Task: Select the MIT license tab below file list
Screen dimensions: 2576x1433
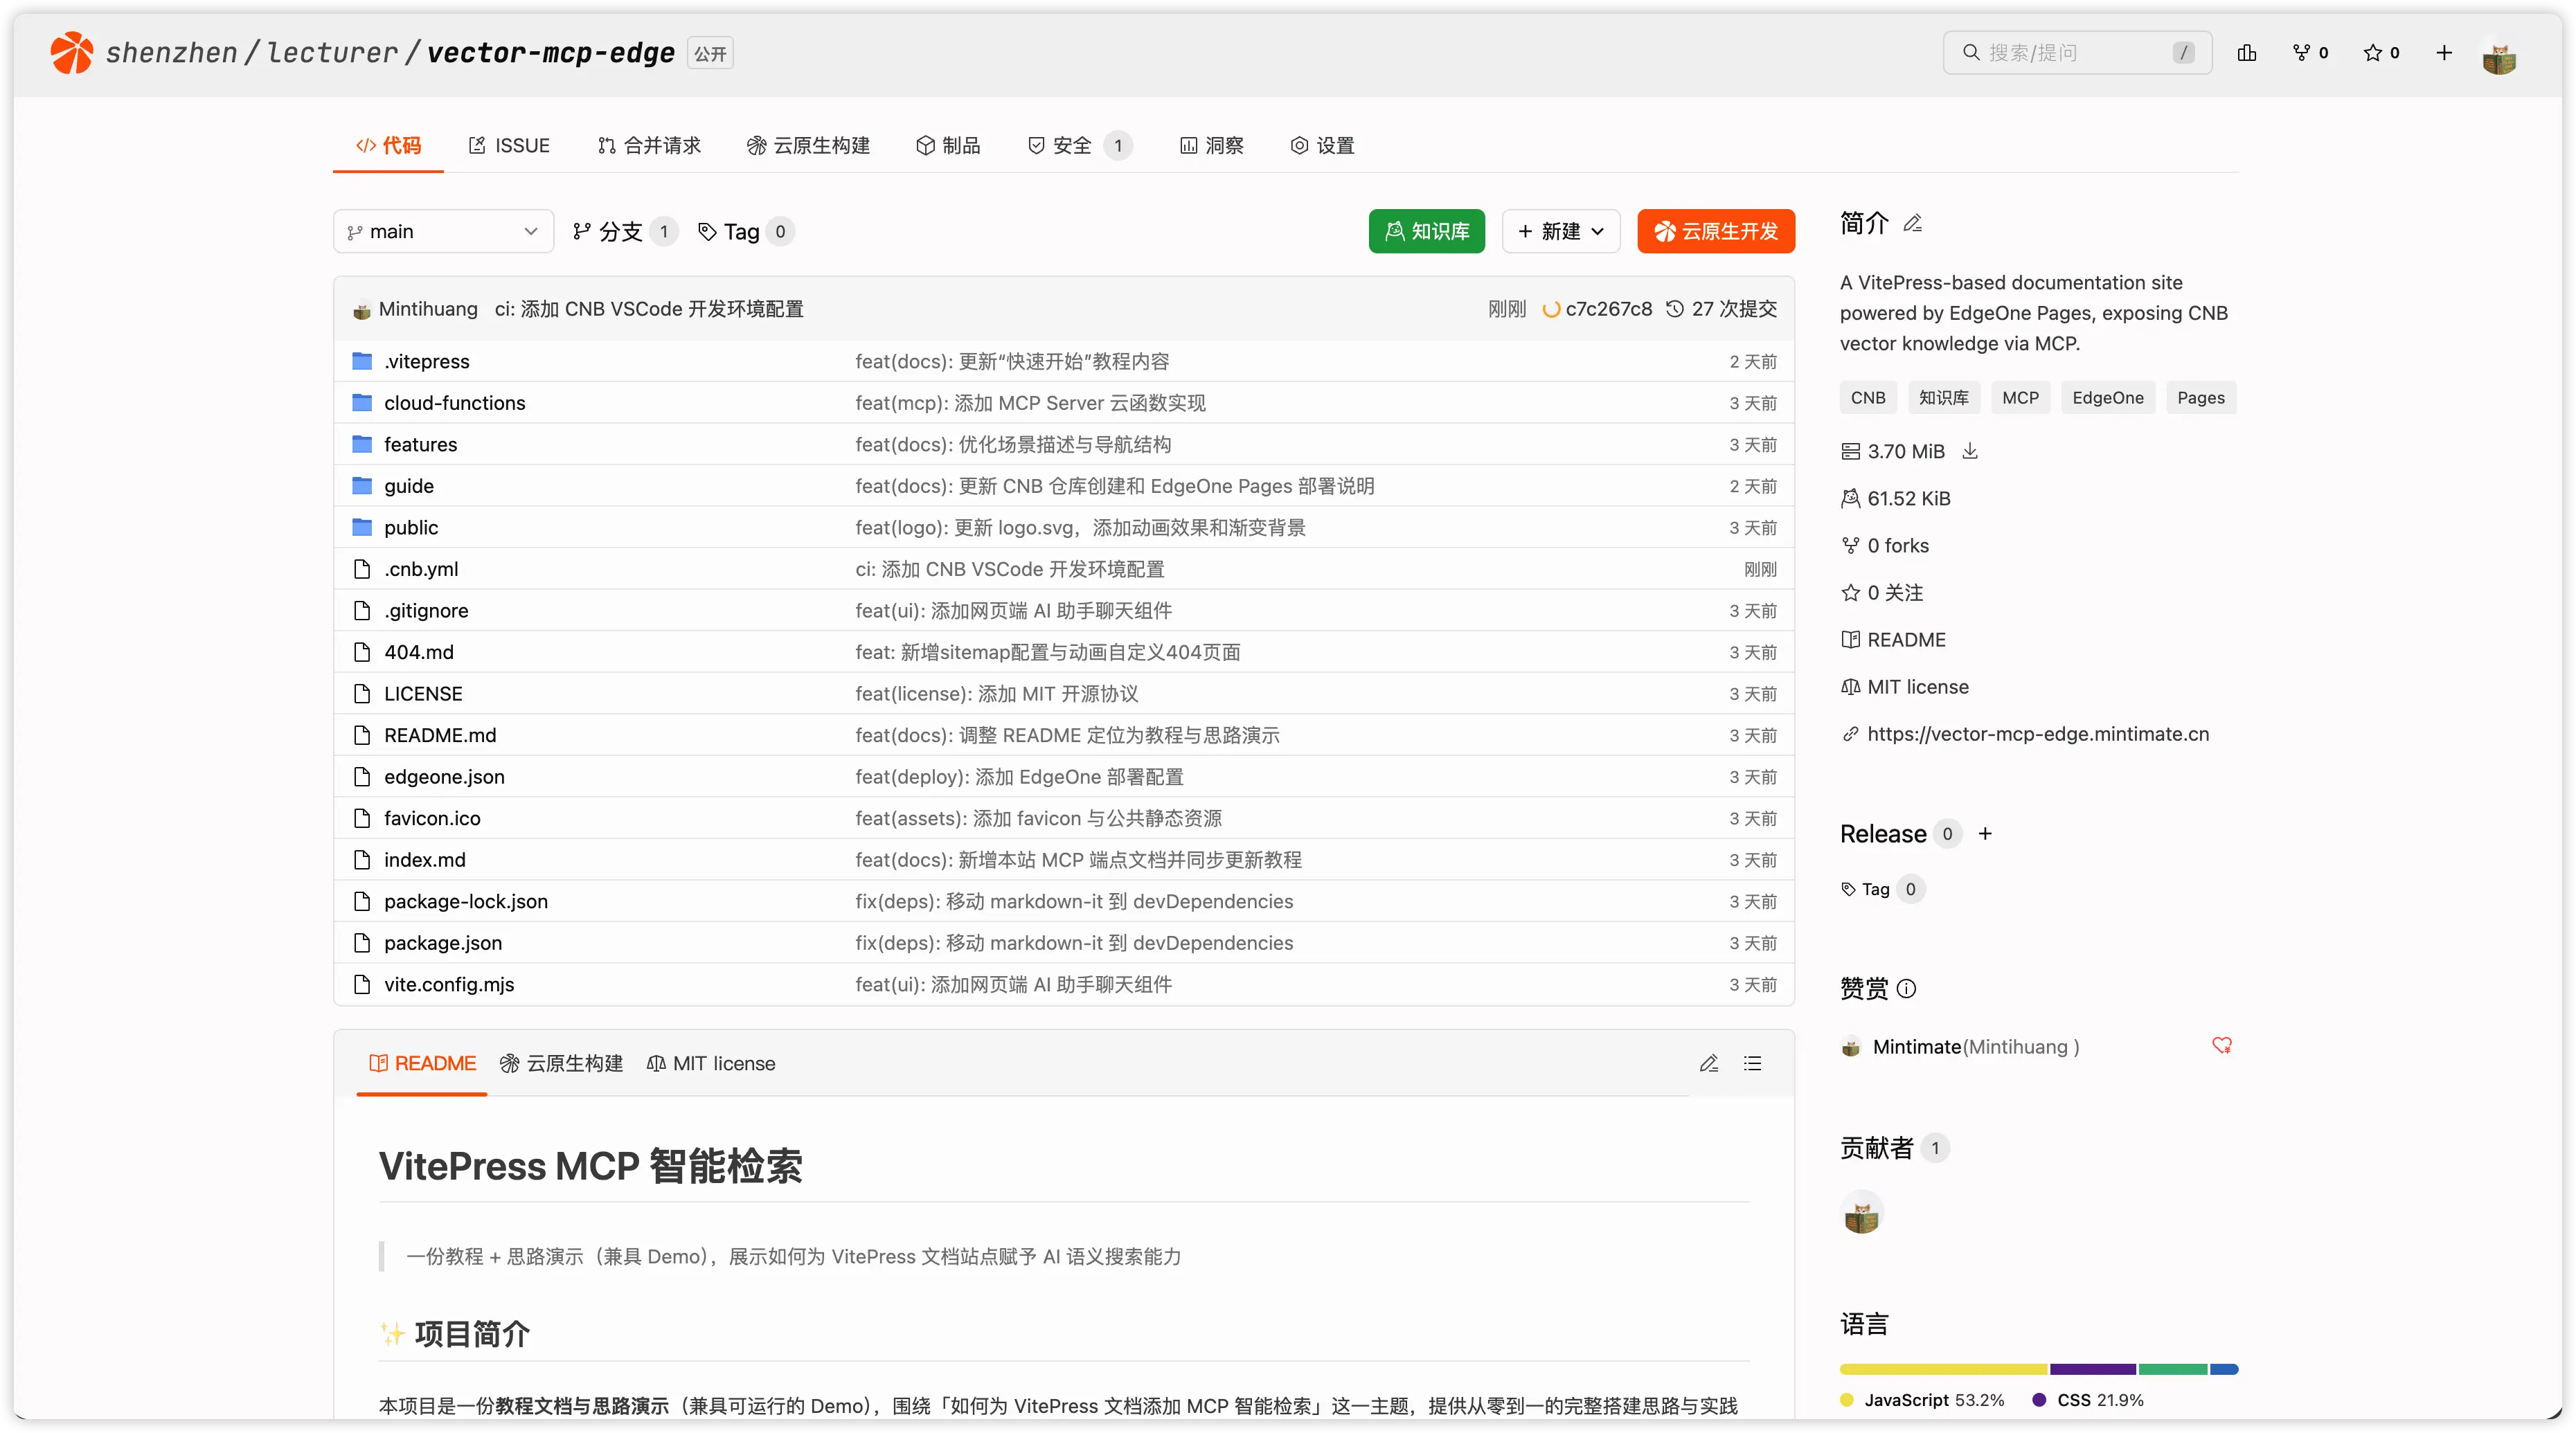Action: (711, 1063)
